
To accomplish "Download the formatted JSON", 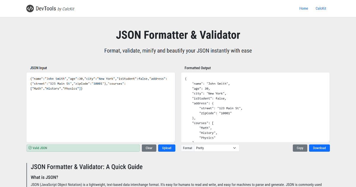I will [319, 148].
